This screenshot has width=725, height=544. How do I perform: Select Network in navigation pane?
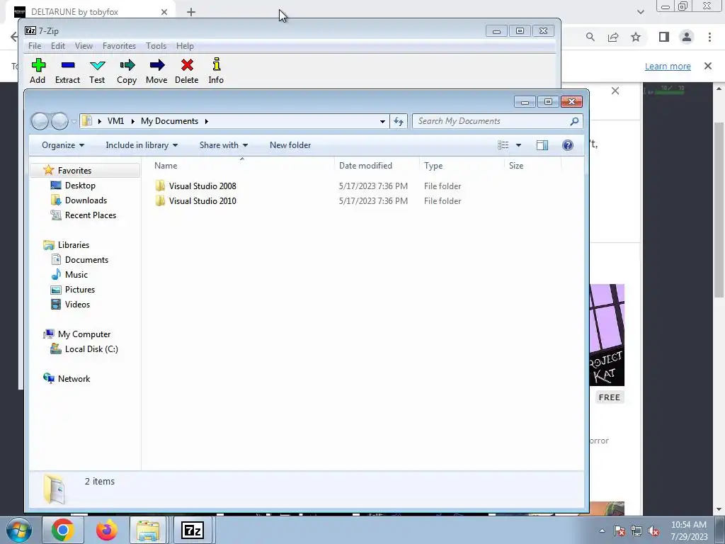pyautogui.click(x=74, y=379)
